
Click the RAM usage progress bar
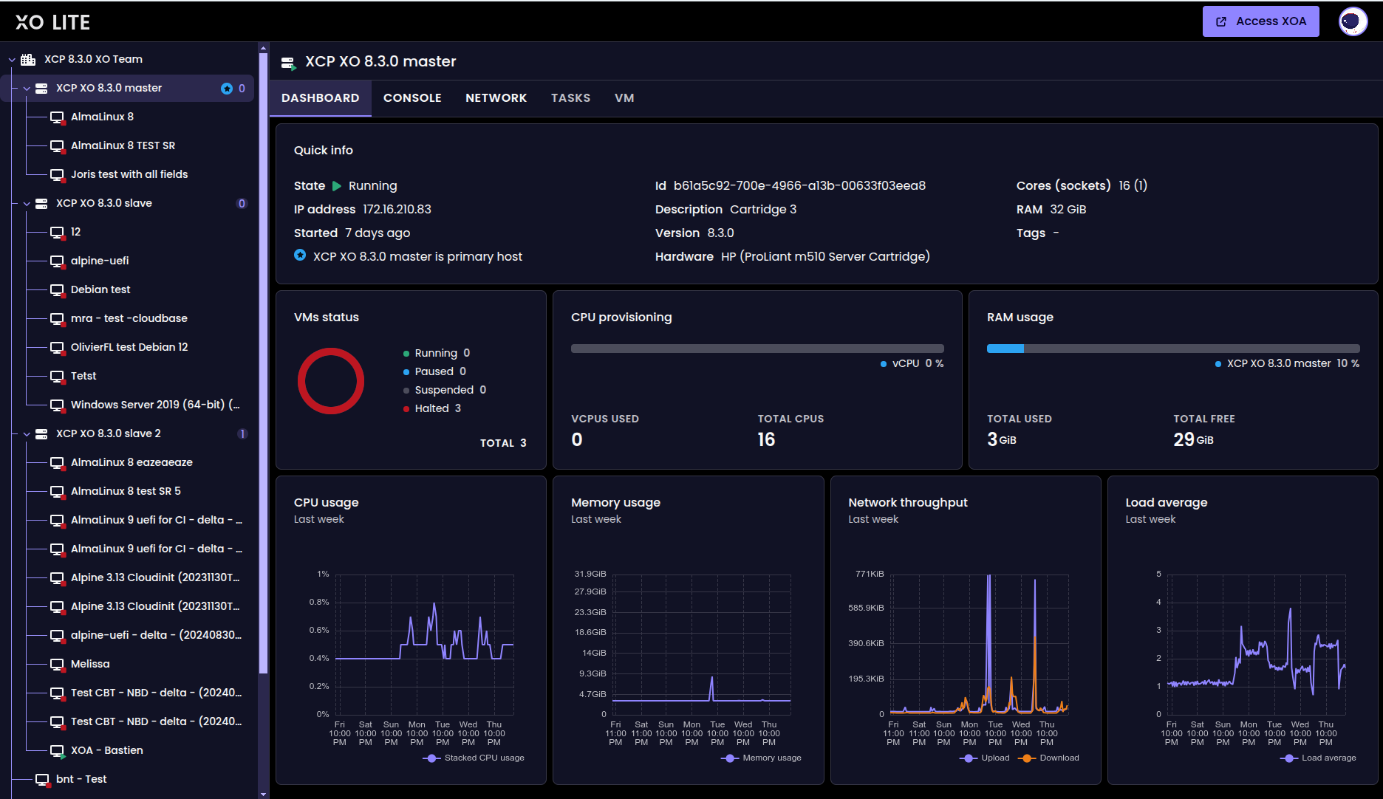(1173, 349)
